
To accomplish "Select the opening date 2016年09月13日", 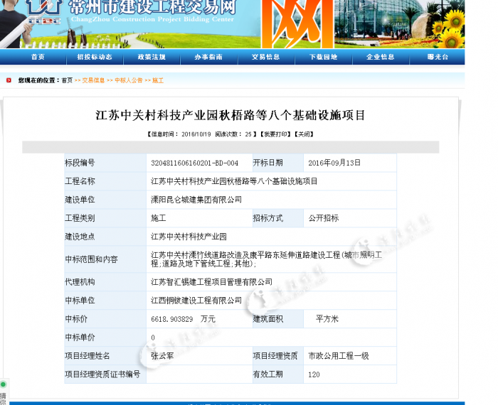I will [334, 163].
